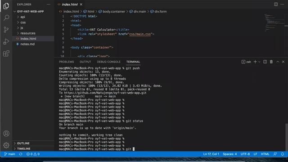Click the feedback icon in status bar

tap(275, 154)
